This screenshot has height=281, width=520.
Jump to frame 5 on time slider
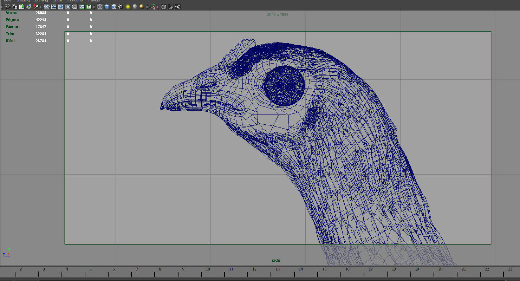pyautogui.click(x=90, y=269)
